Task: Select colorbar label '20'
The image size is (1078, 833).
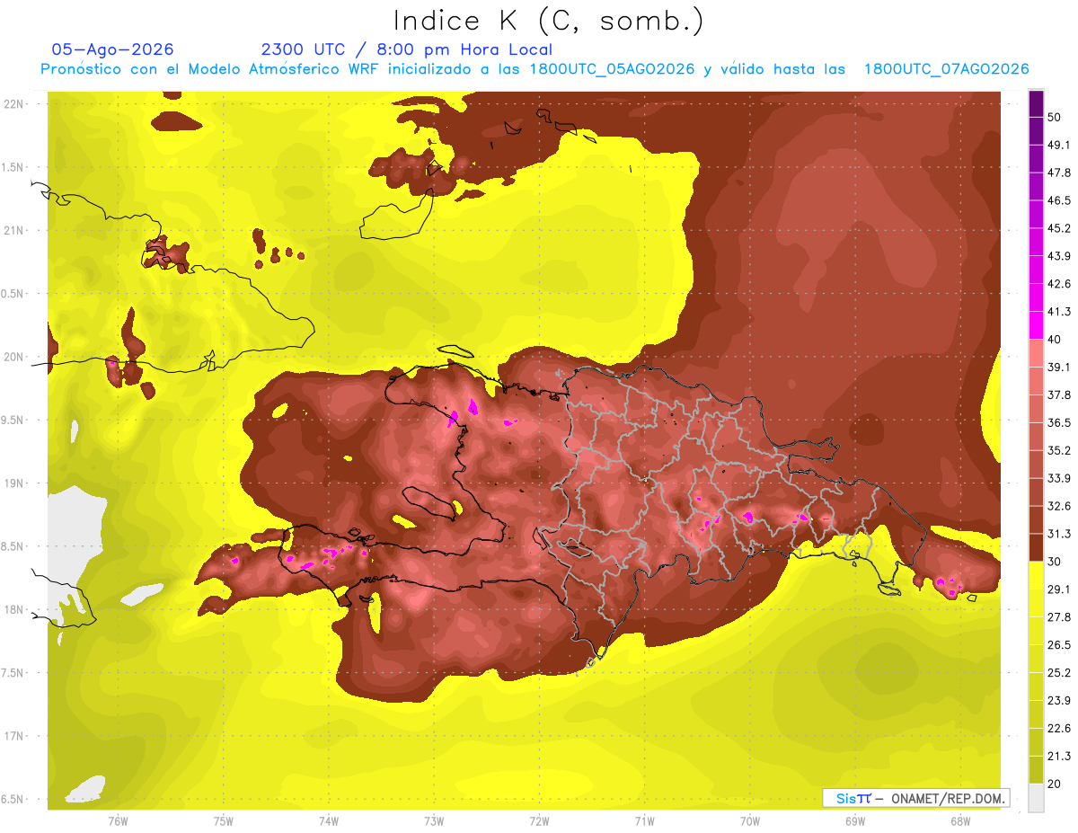Action: click(x=1056, y=784)
